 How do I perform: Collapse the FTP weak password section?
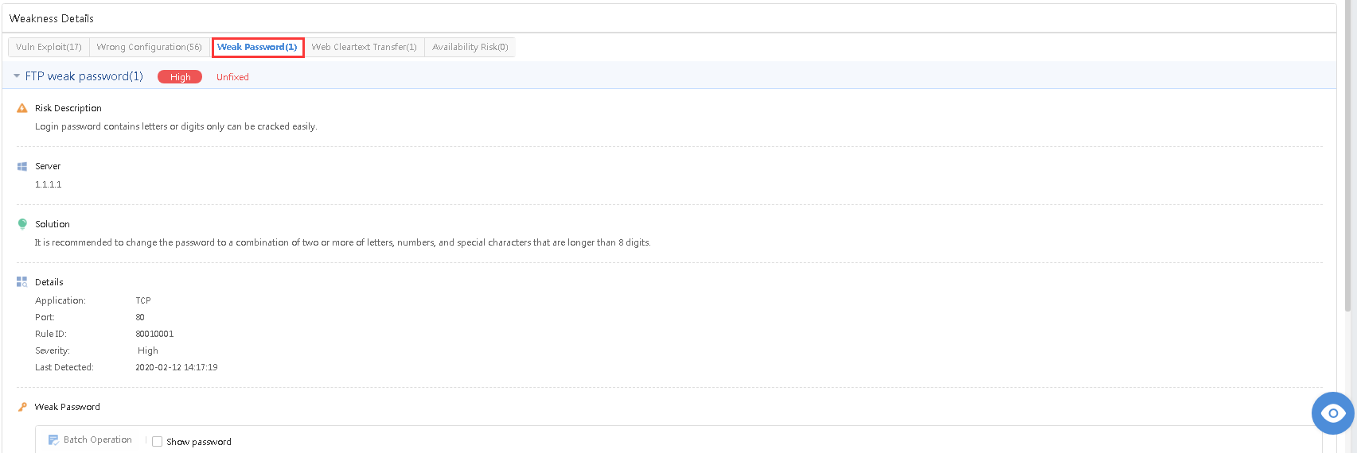point(17,76)
